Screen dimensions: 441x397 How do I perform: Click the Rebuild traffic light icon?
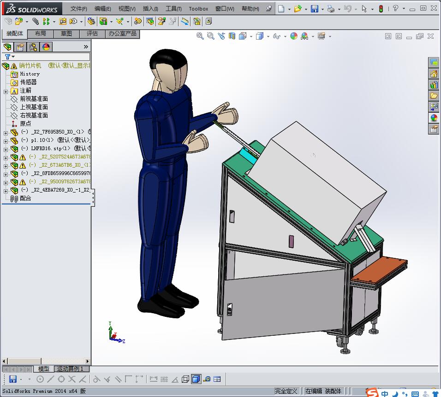[x=381, y=9]
